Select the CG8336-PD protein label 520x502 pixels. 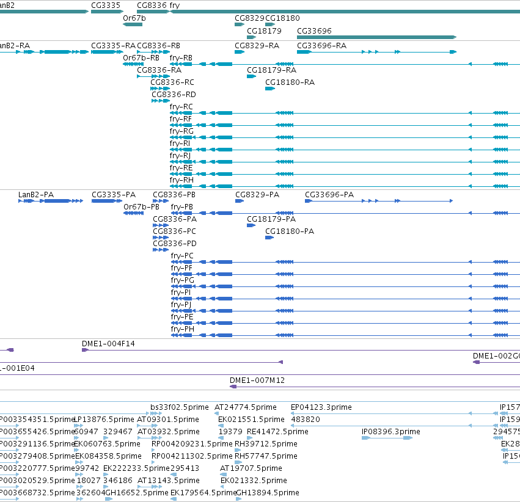pyautogui.click(x=175, y=244)
